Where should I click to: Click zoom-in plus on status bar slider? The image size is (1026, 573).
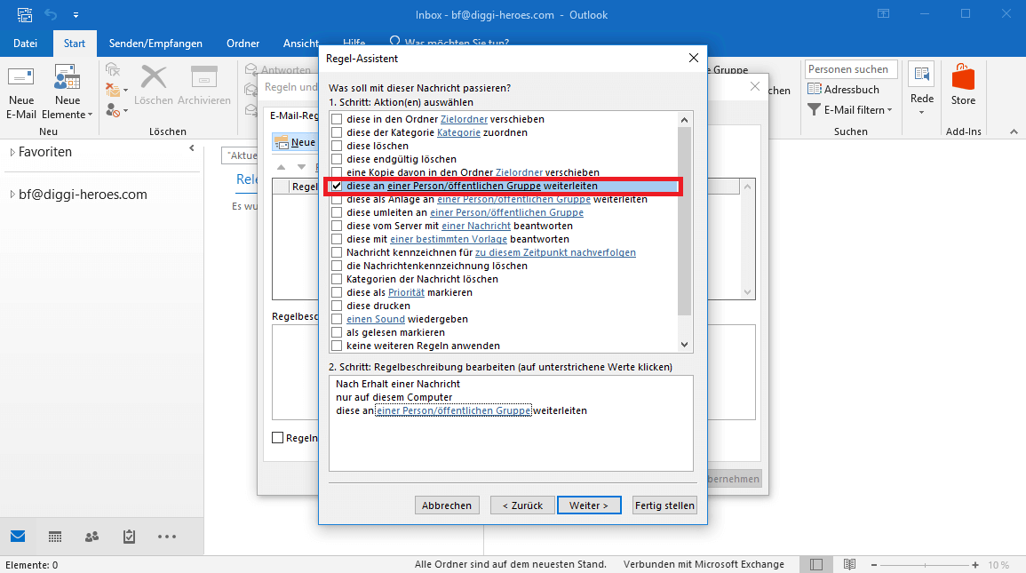pos(975,565)
